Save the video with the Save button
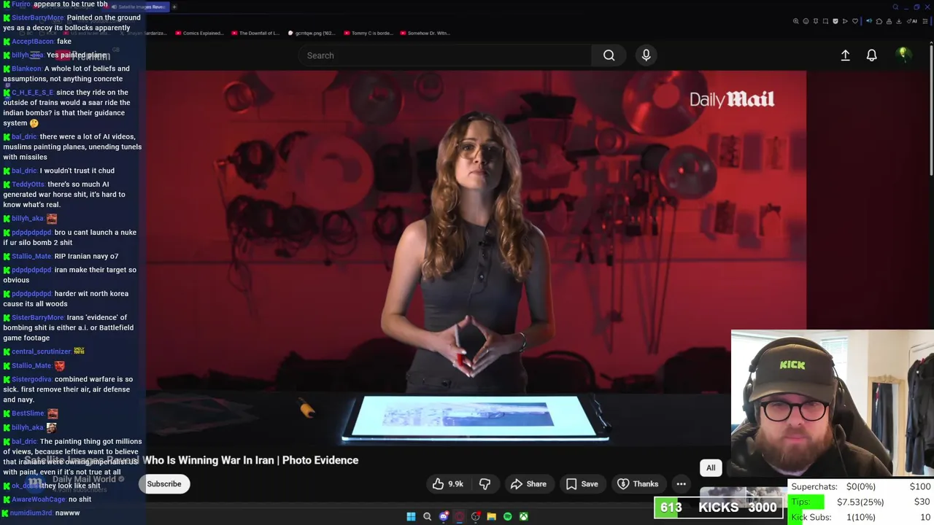 (x=582, y=483)
